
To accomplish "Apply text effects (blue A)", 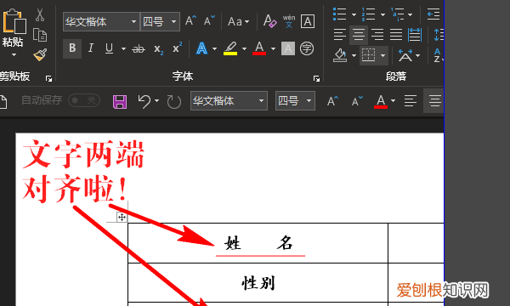I will point(201,48).
